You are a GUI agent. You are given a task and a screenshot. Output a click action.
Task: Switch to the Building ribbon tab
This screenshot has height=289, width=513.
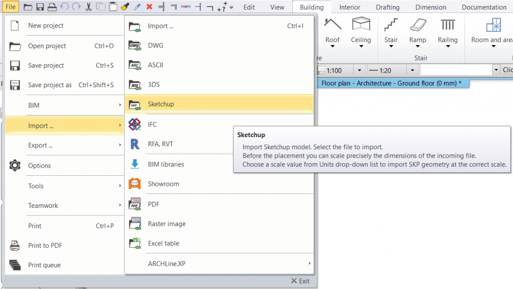312,7
